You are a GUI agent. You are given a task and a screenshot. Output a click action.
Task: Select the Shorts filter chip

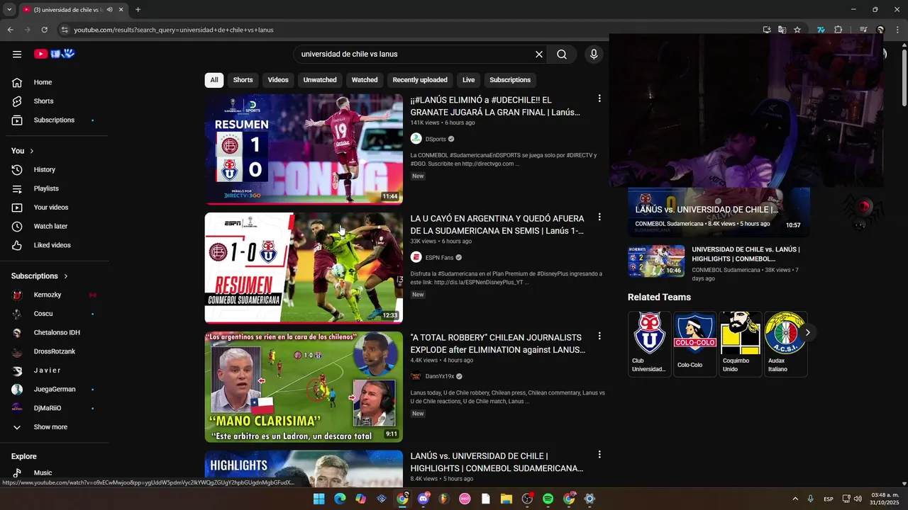243,80
